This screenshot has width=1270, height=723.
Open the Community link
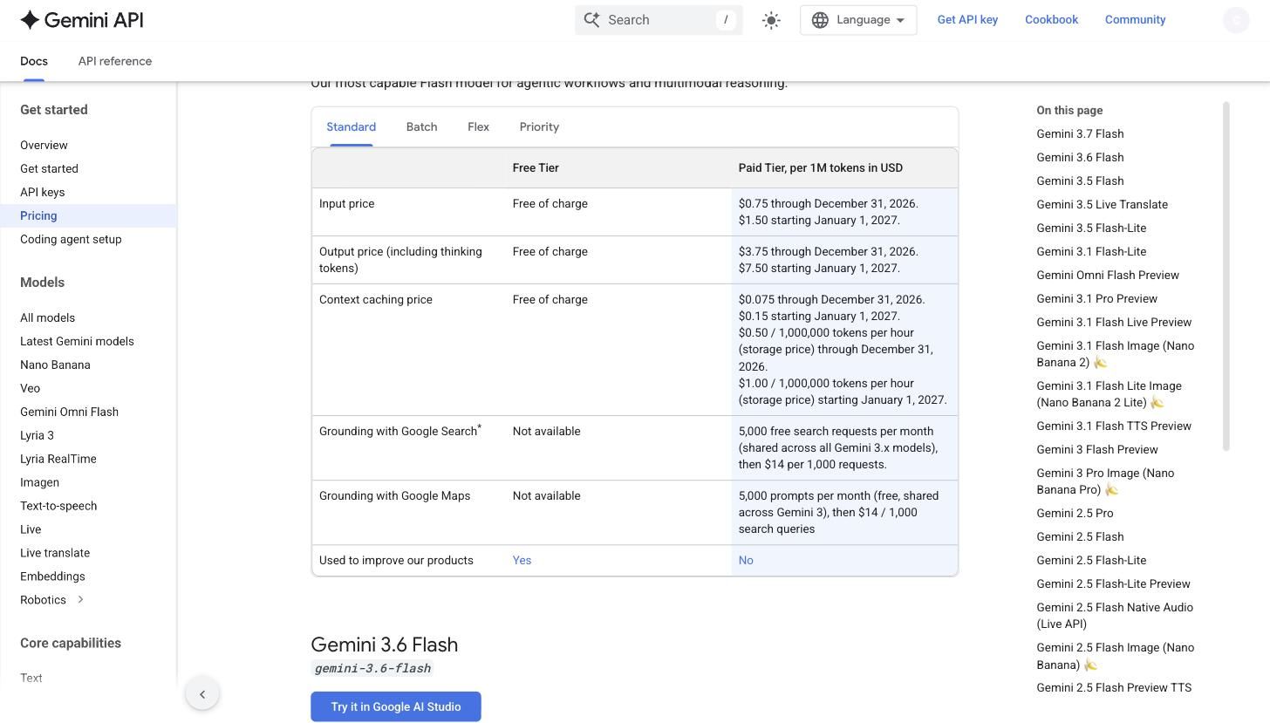[x=1135, y=19]
